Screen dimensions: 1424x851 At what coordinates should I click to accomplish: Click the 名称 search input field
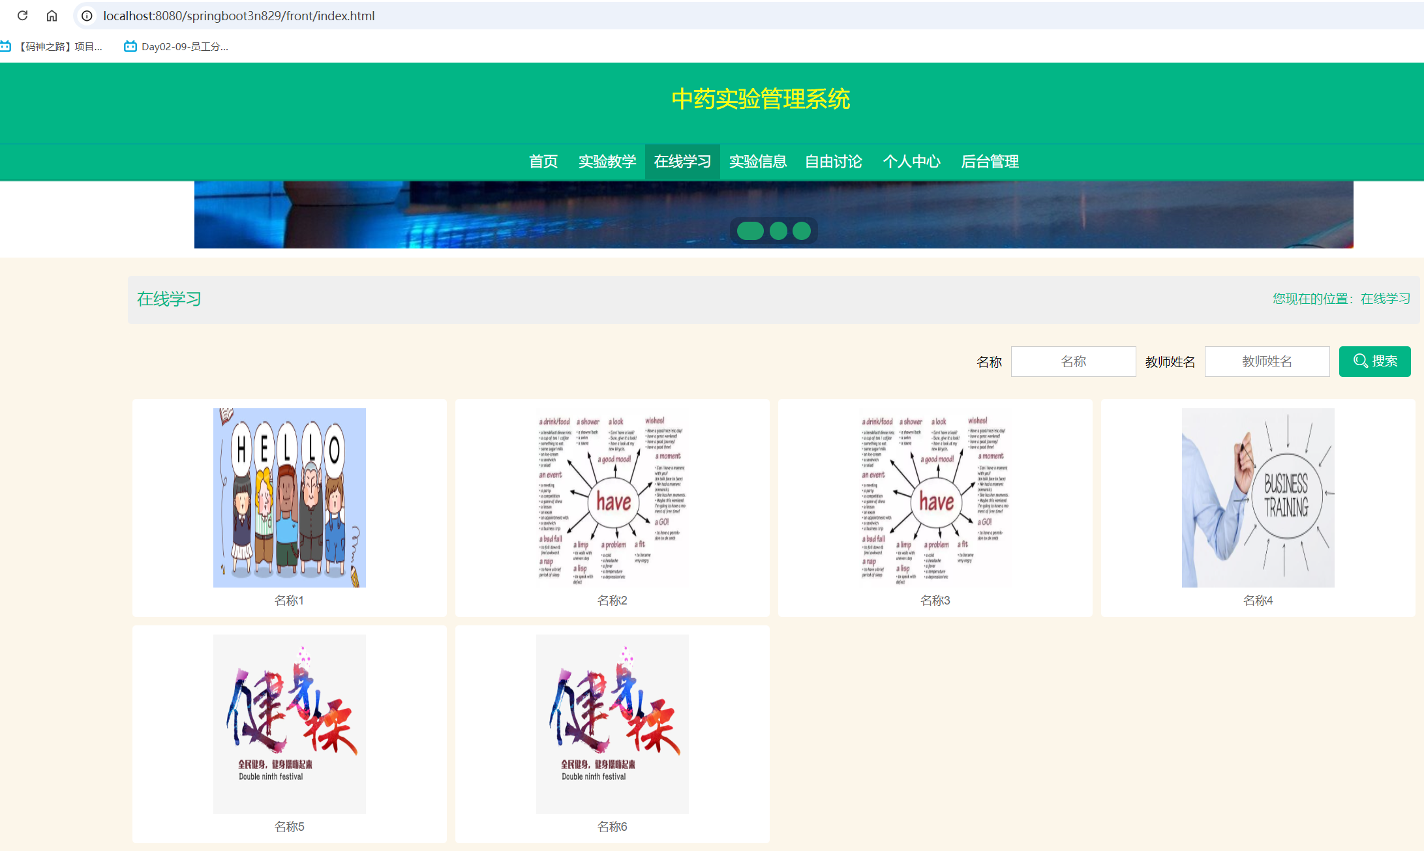(1073, 361)
